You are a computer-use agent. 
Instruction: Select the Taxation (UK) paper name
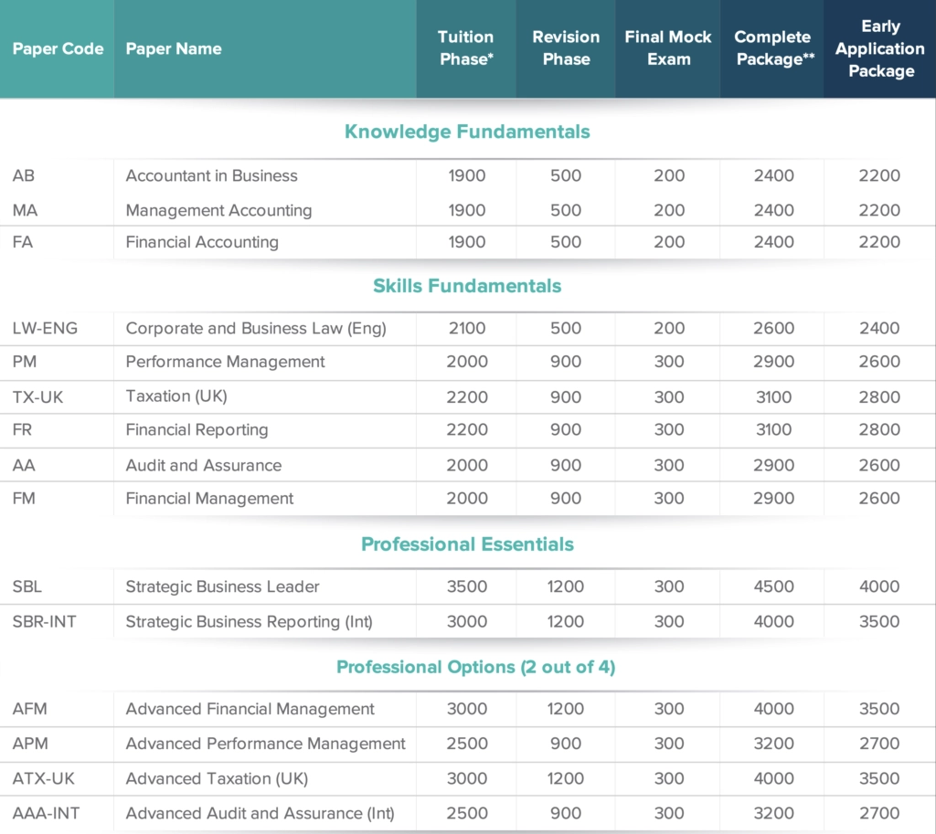(175, 397)
